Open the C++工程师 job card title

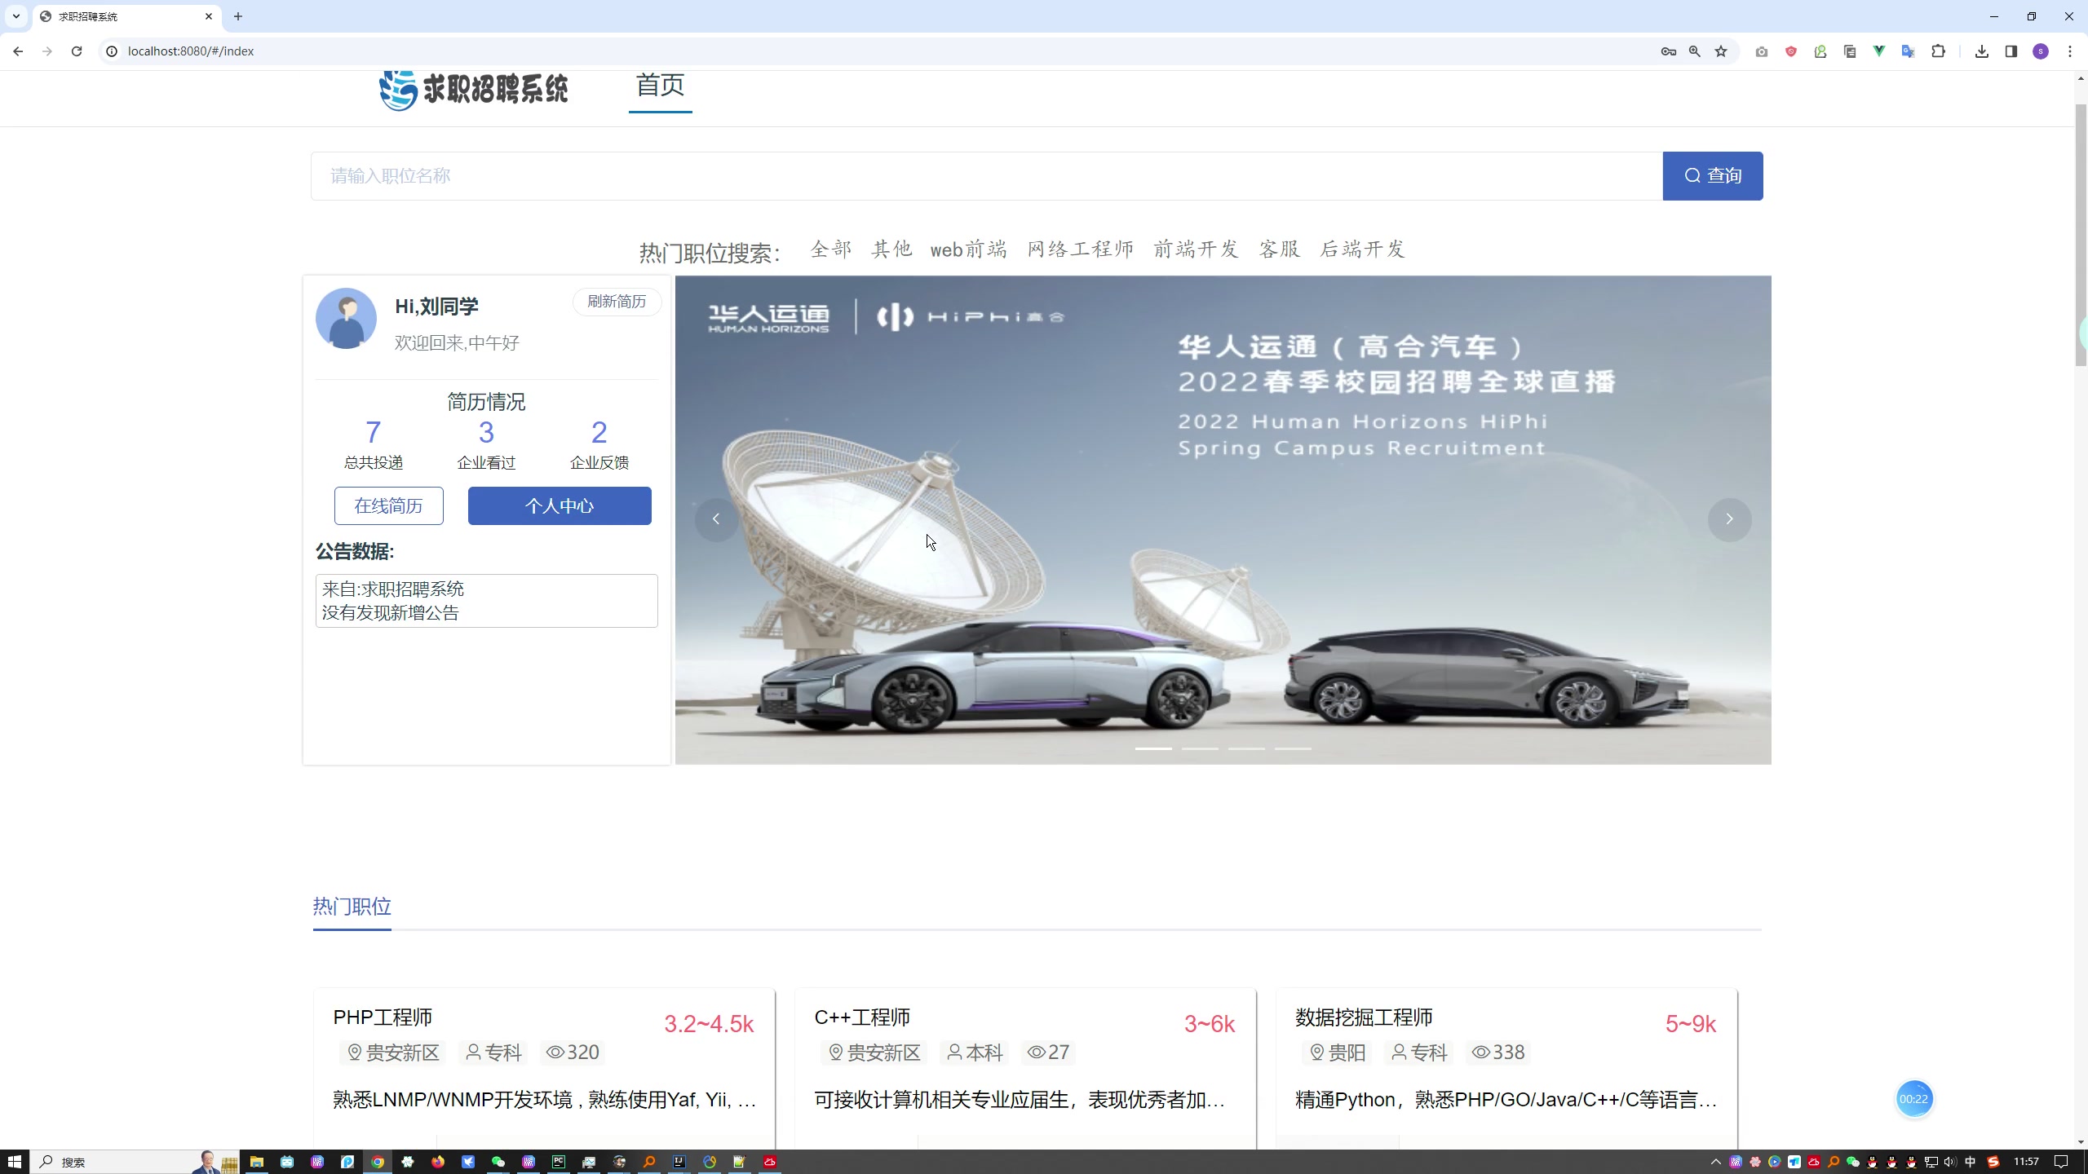point(862,1017)
